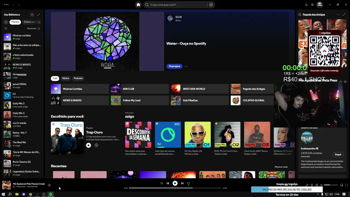Go to Spotify Home via house icon

point(138,5)
